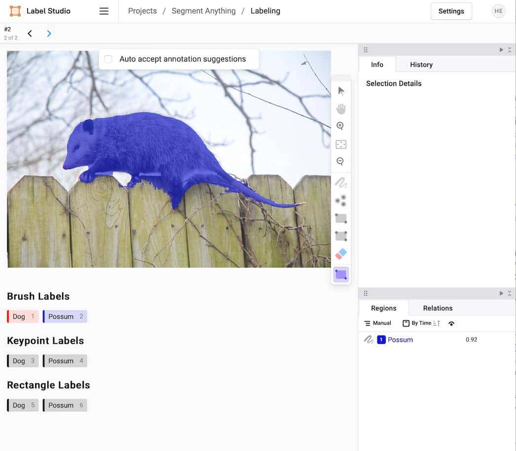Viewport: 516px width, 451px height.
Task: Choose the keypoint tool with three dots
Action: (x=341, y=200)
